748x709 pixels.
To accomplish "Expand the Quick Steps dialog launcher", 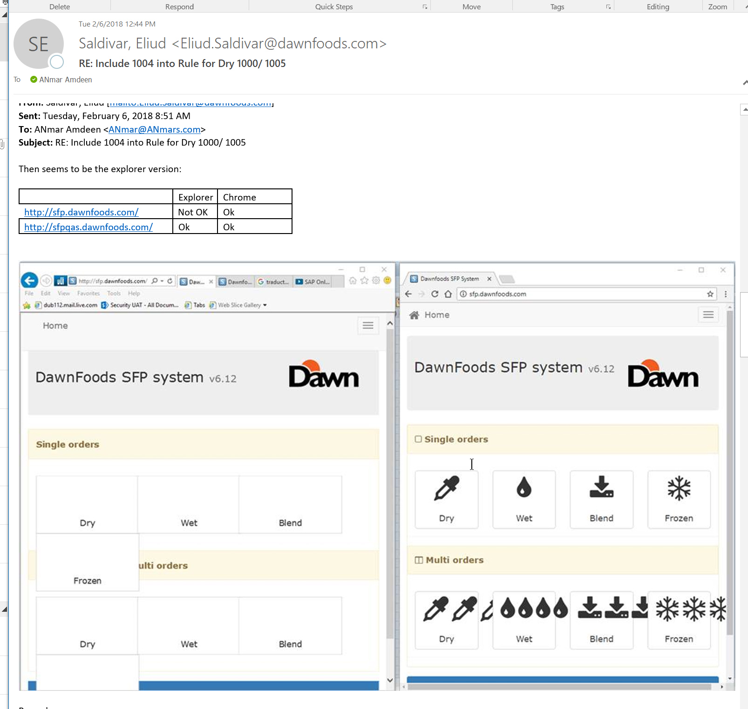I will pos(425,7).
